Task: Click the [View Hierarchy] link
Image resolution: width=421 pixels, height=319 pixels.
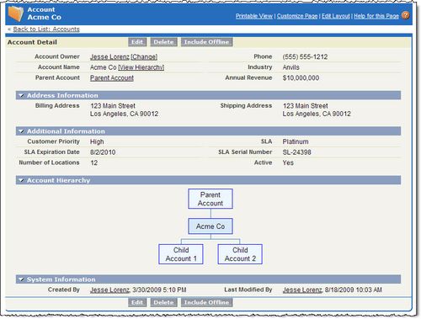Action: [x=141, y=67]
